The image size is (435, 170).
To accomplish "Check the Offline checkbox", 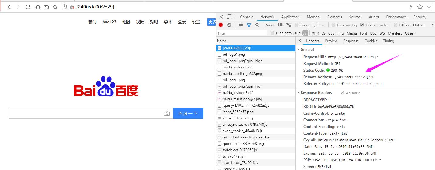I will (396, 25).
